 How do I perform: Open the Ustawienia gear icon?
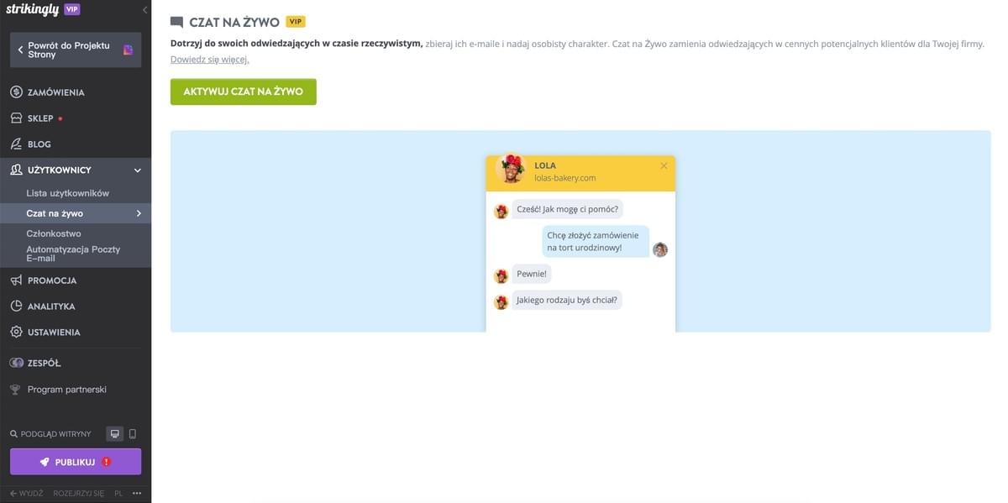pos(16,333)
